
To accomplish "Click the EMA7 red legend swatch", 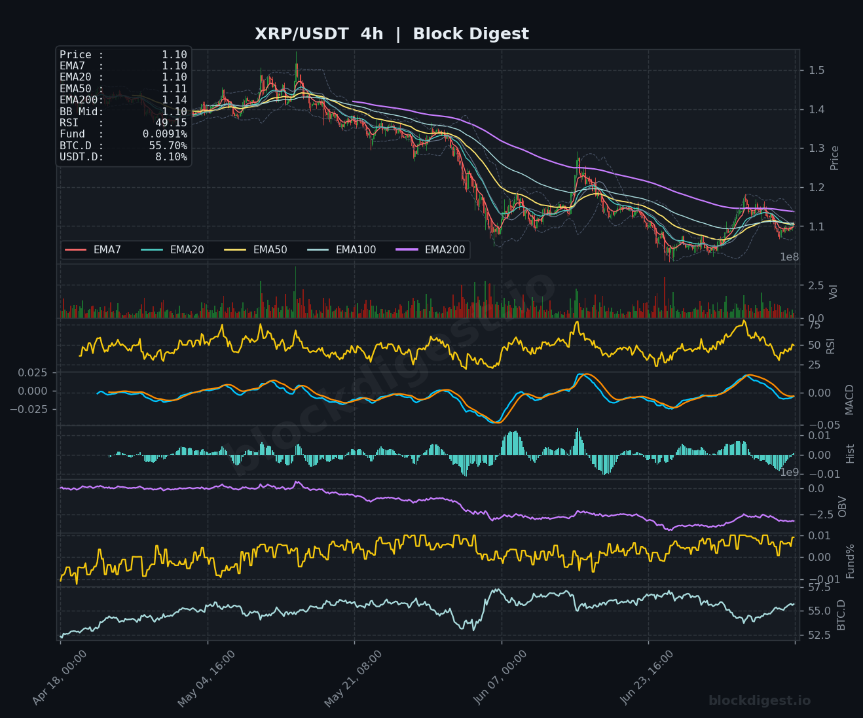I will pyautogui.click(x=76, y=250).
